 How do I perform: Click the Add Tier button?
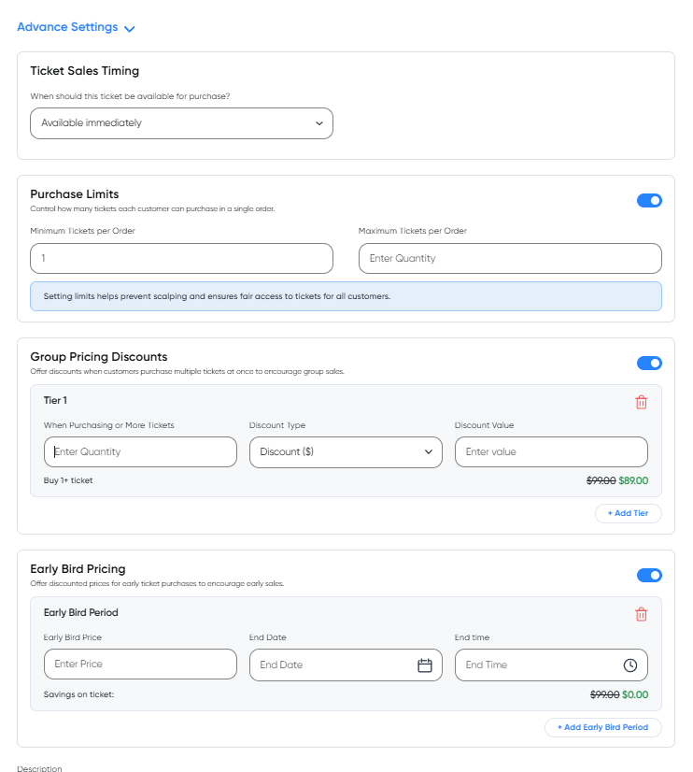628,513
